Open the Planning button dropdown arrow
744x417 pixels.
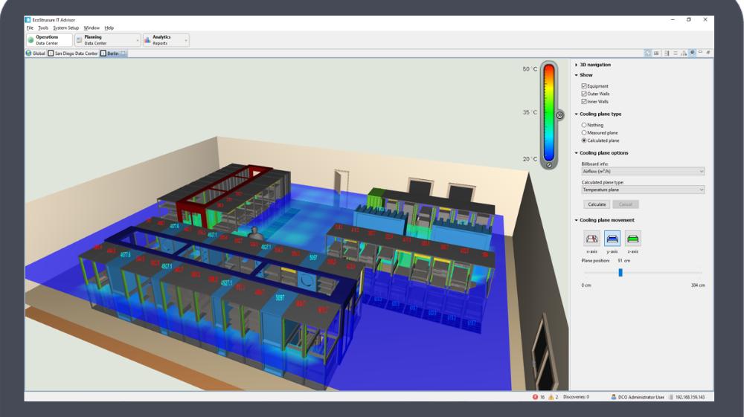coord(138,41)
